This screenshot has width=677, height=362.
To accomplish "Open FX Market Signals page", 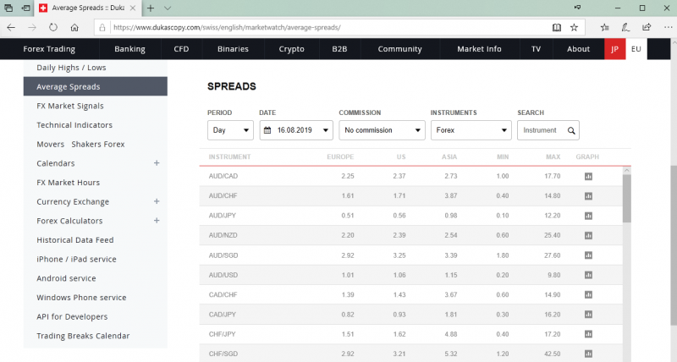I will [x=70, y=106].
